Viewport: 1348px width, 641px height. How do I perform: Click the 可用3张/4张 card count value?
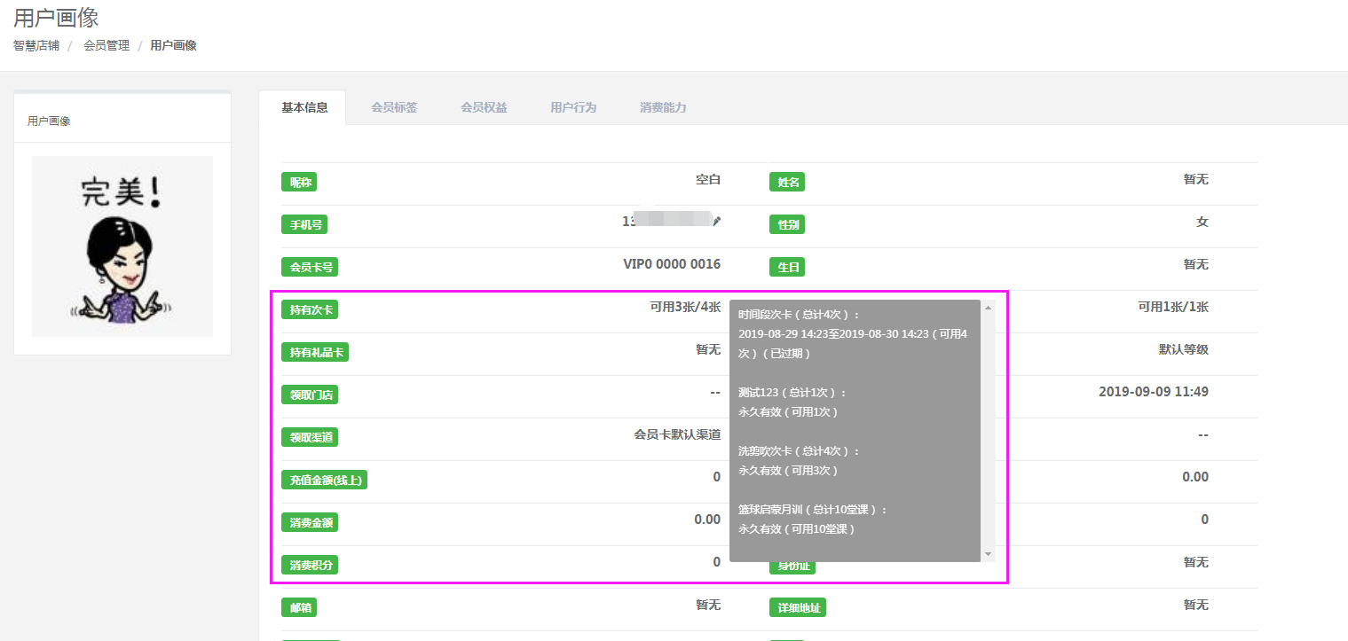coord(685,307)
